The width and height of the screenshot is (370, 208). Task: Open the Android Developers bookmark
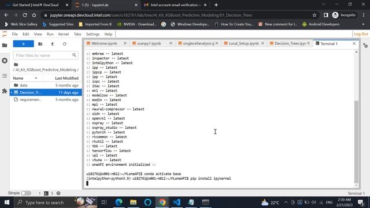coord(321,24)
